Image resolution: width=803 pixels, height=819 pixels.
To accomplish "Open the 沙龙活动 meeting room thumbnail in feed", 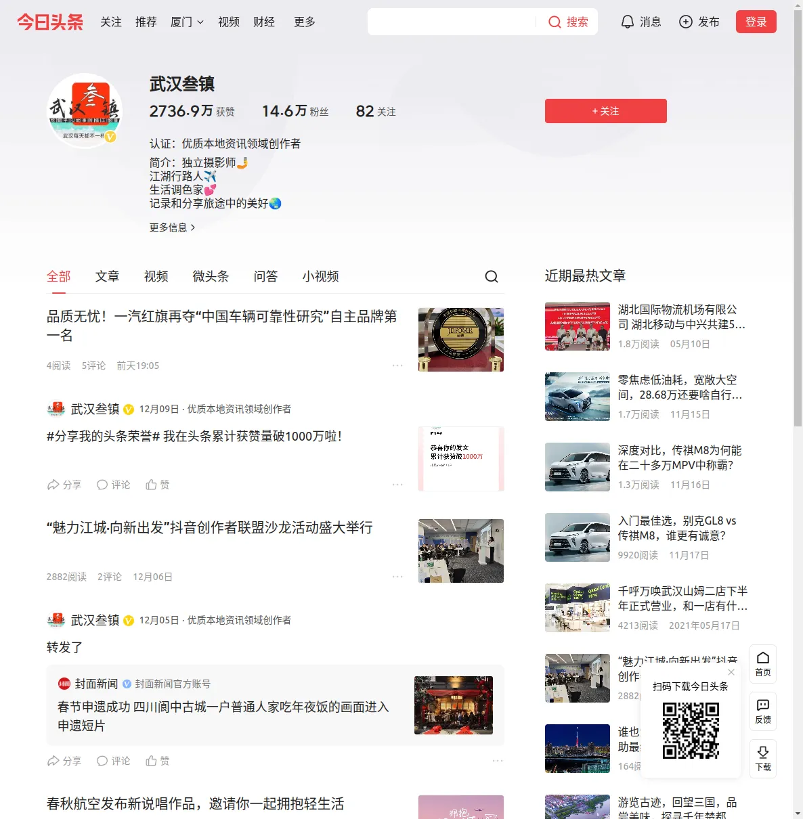I will coord(461,551).
